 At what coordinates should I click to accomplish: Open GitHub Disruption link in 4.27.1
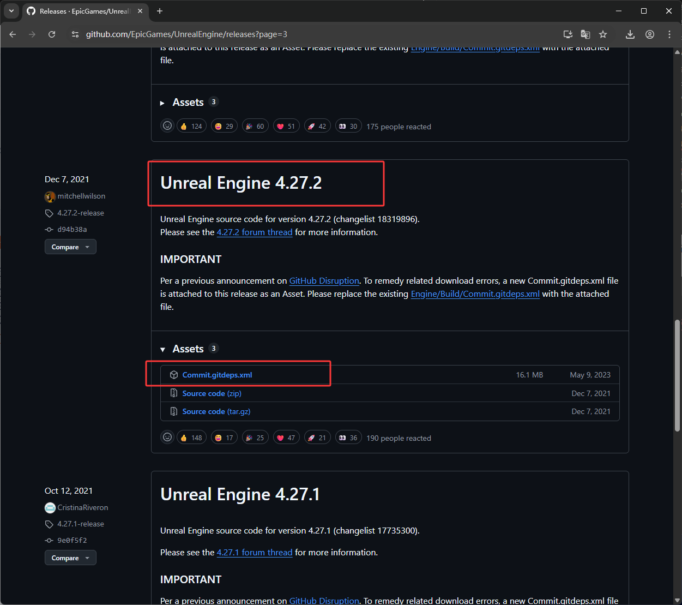tap(324, 601)
